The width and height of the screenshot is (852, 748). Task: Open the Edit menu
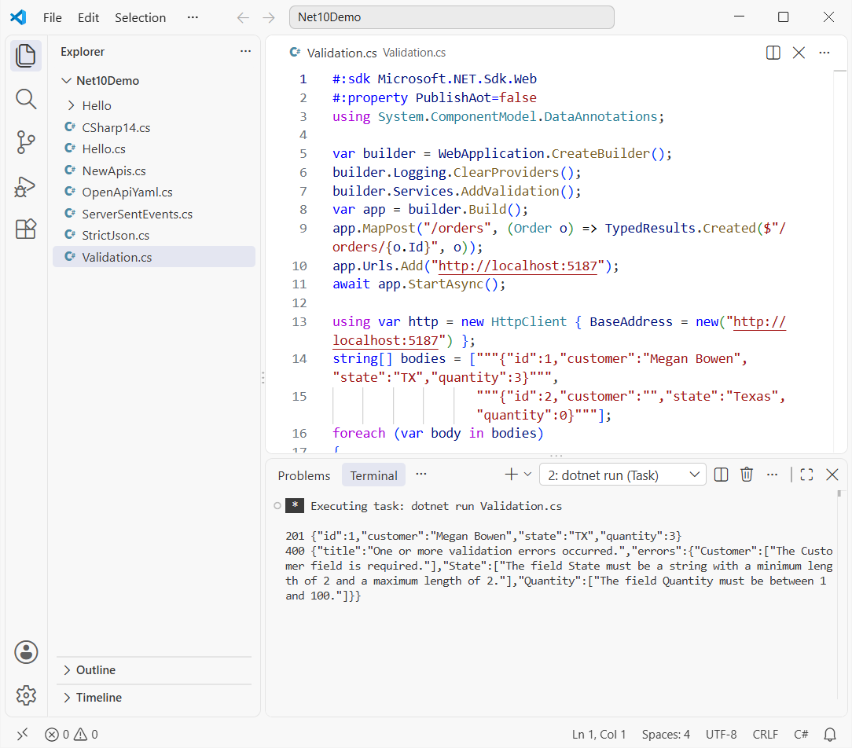(88, 17)
